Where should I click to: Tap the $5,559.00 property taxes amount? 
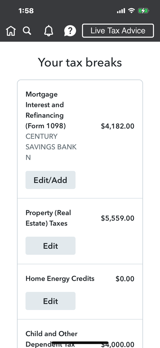tap(118, 218)
